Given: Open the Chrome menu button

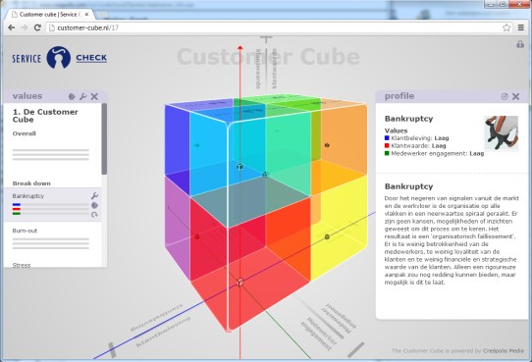Looking at the screenshot, I should click(x=521, y=27).
